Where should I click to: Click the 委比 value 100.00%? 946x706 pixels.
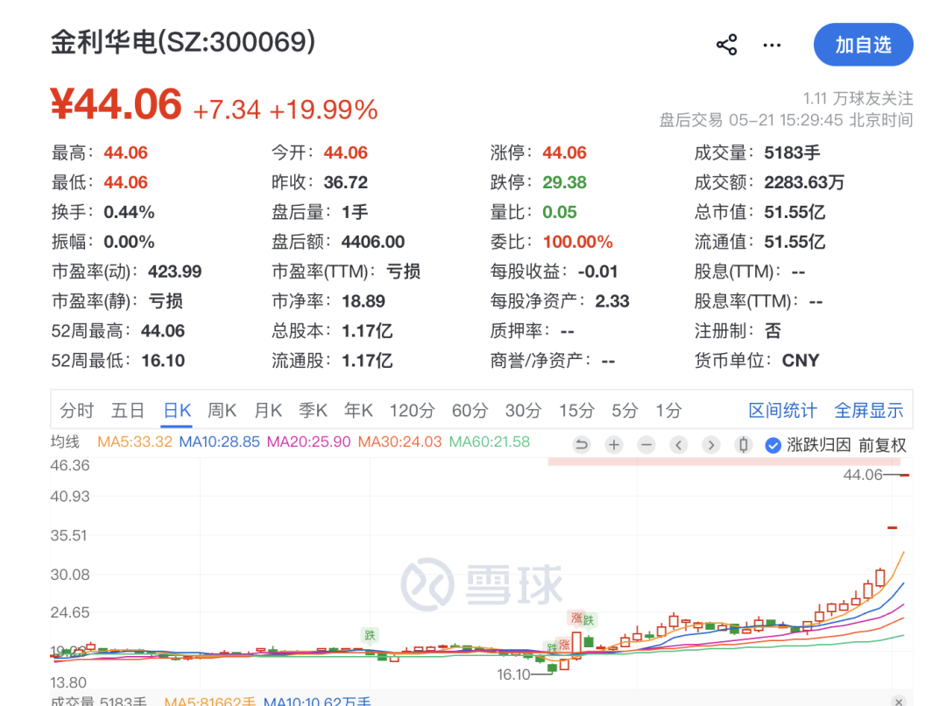coord(577,242)
